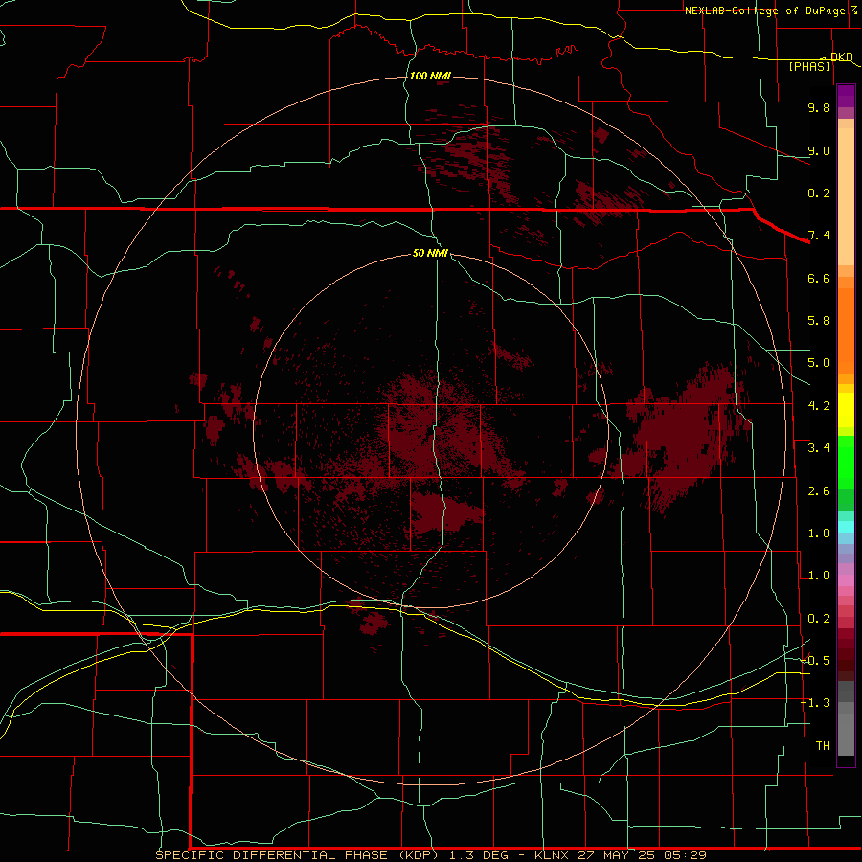Click the 6.6 scale value

(819, 278)
